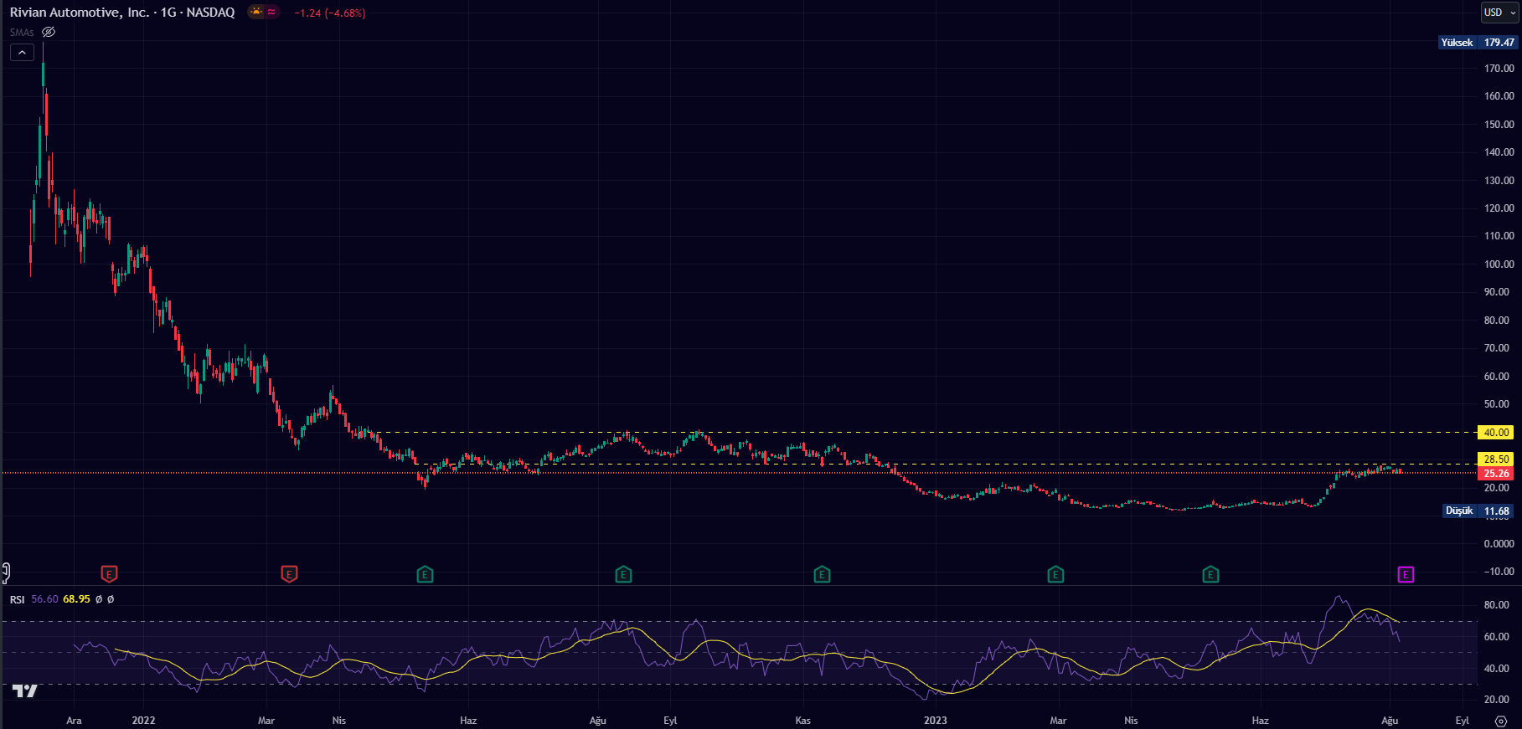Click the Ara label on the time axis
This screenshot has height=729, width=1522.
[74, 721]
